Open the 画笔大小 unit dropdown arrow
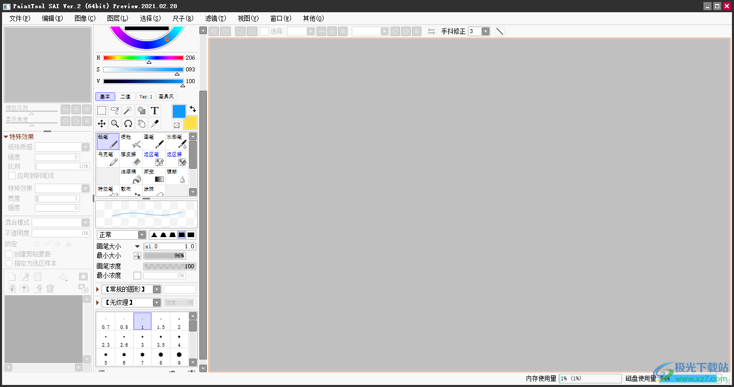The height and width of the screenshot is (387, 734). point(137,246)
